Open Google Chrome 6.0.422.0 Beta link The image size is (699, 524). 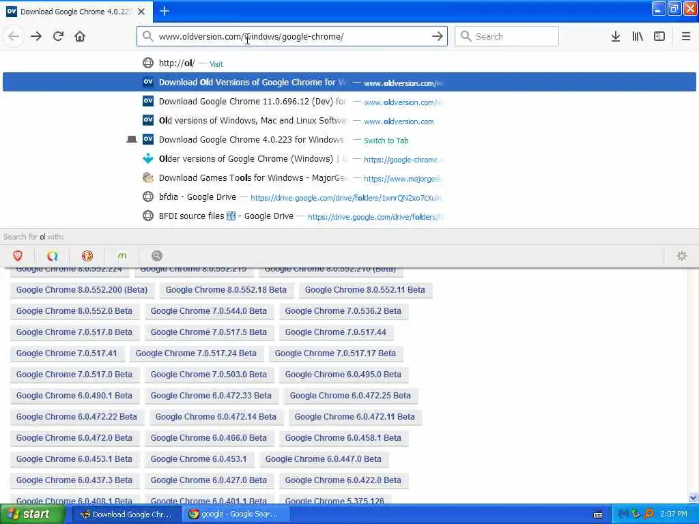(343, 480)
